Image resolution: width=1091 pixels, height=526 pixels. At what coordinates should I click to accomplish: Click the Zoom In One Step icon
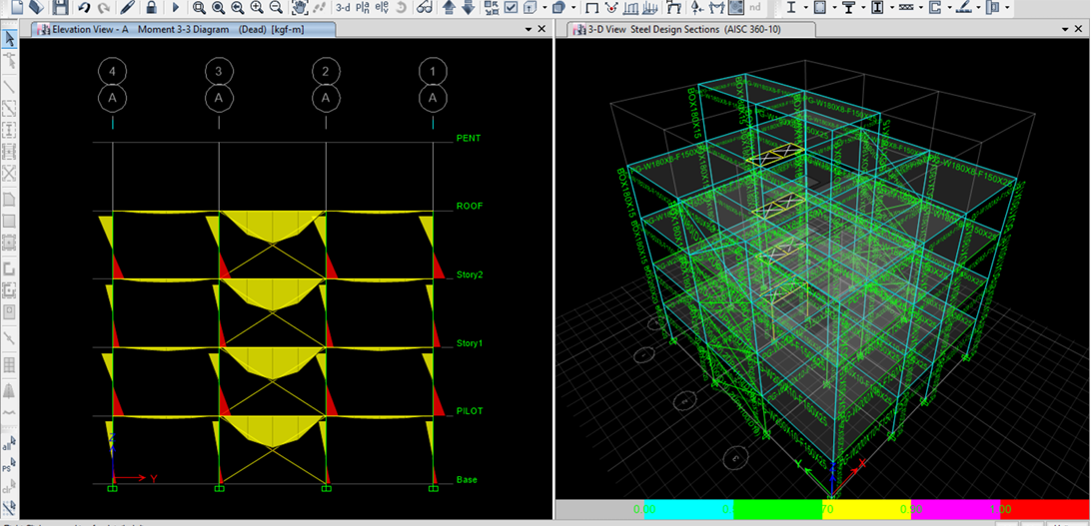pos(257,7)
